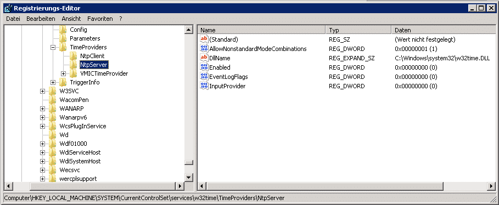Click the AllowNonstandardModeCombinations DWORD icon
499x205 pixels.
click(x=204, y=49)
